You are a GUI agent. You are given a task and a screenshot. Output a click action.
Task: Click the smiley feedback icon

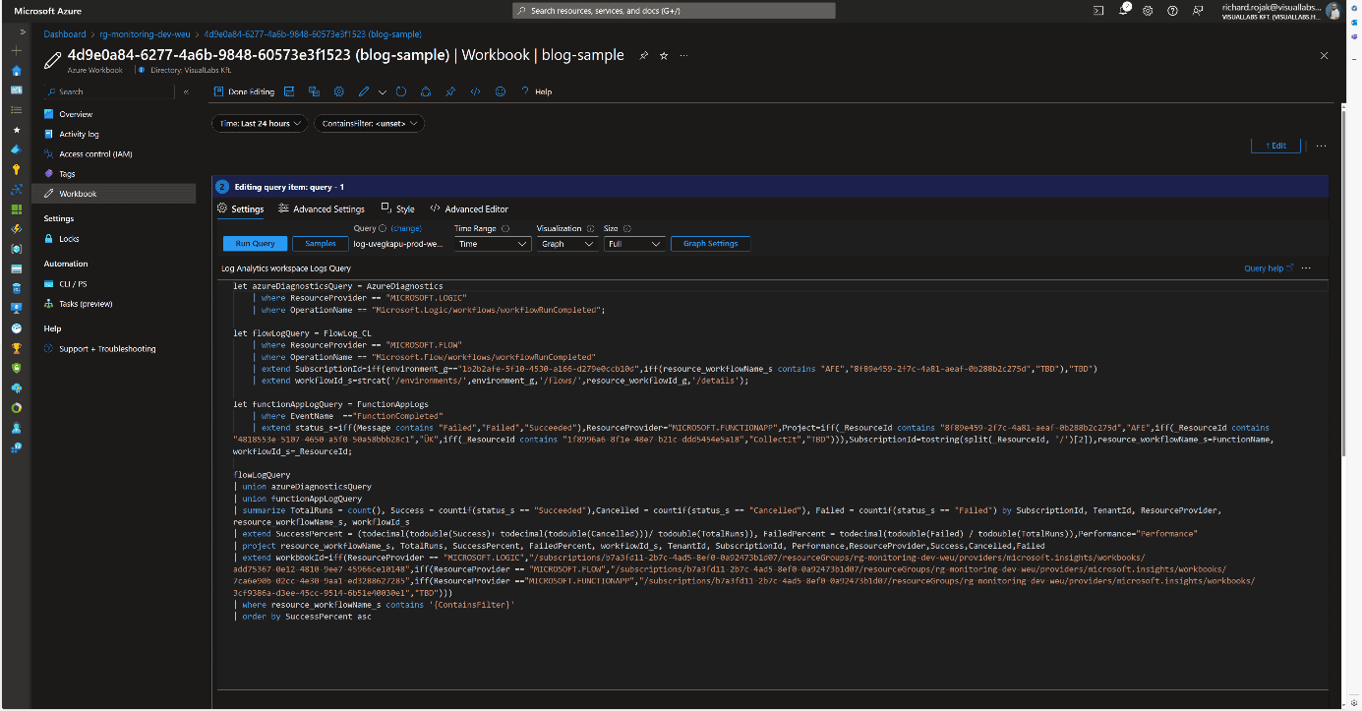pos(501,91)
